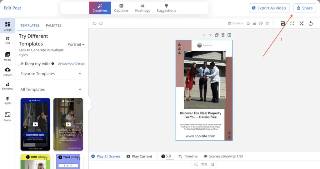Click the shuffle icon in toolbar
The image size is (320, 169).
pos(301,23)
